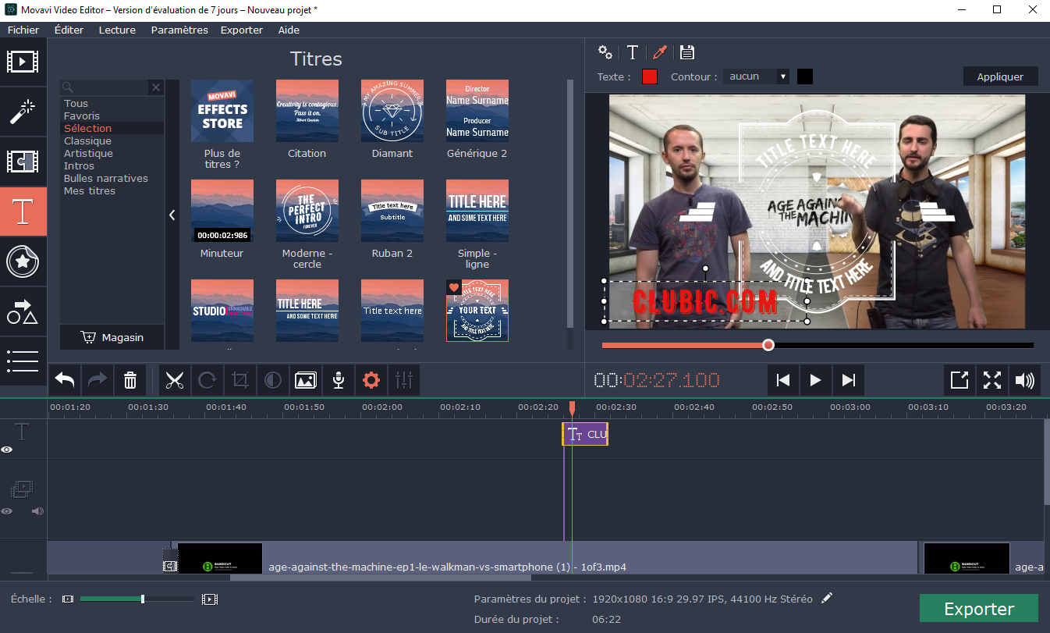The width and height of the screenshot is (1050, 633).
Task: Click the green Exporter button
Action: pos(979,609)
